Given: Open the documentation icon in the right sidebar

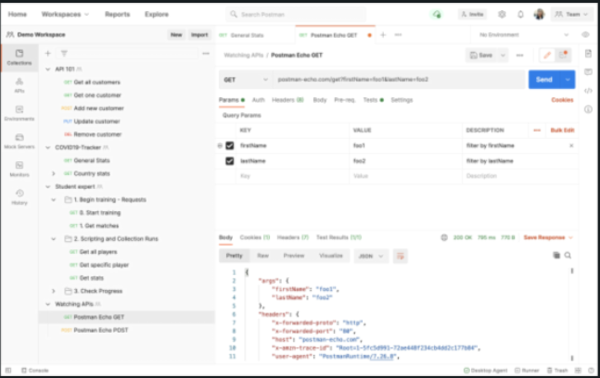Looking at the screenshot, I should [x=588, y=54].
